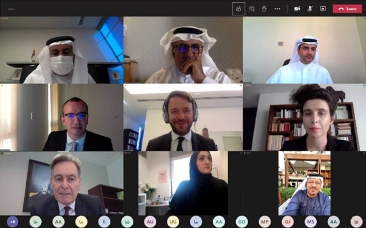The width and height of the screenshot is (366, 228).
Task: Select the II participant avatar
Action: [x=104, y=221]
